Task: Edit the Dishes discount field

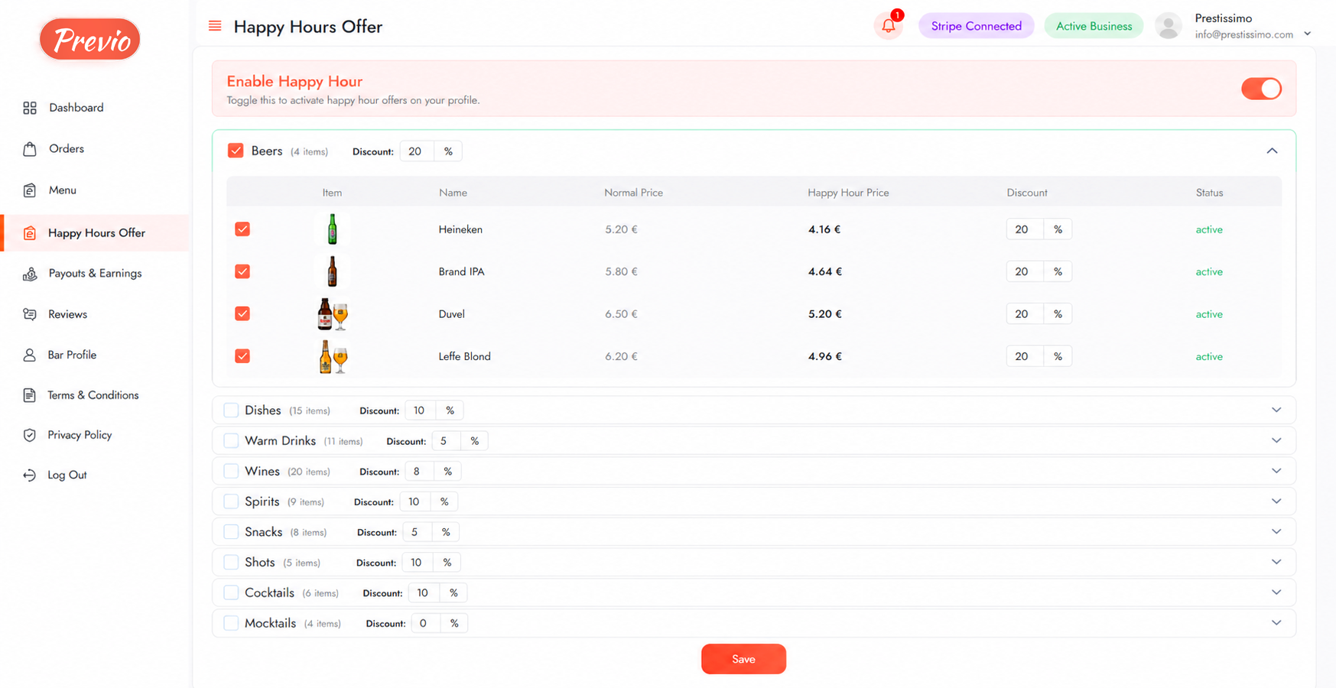Action: coord(420,411)
